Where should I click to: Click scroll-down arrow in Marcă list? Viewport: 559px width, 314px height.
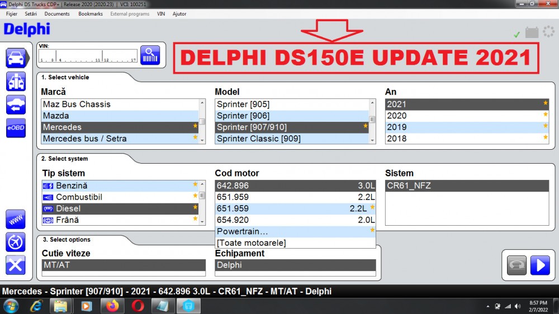pos(202,140)
